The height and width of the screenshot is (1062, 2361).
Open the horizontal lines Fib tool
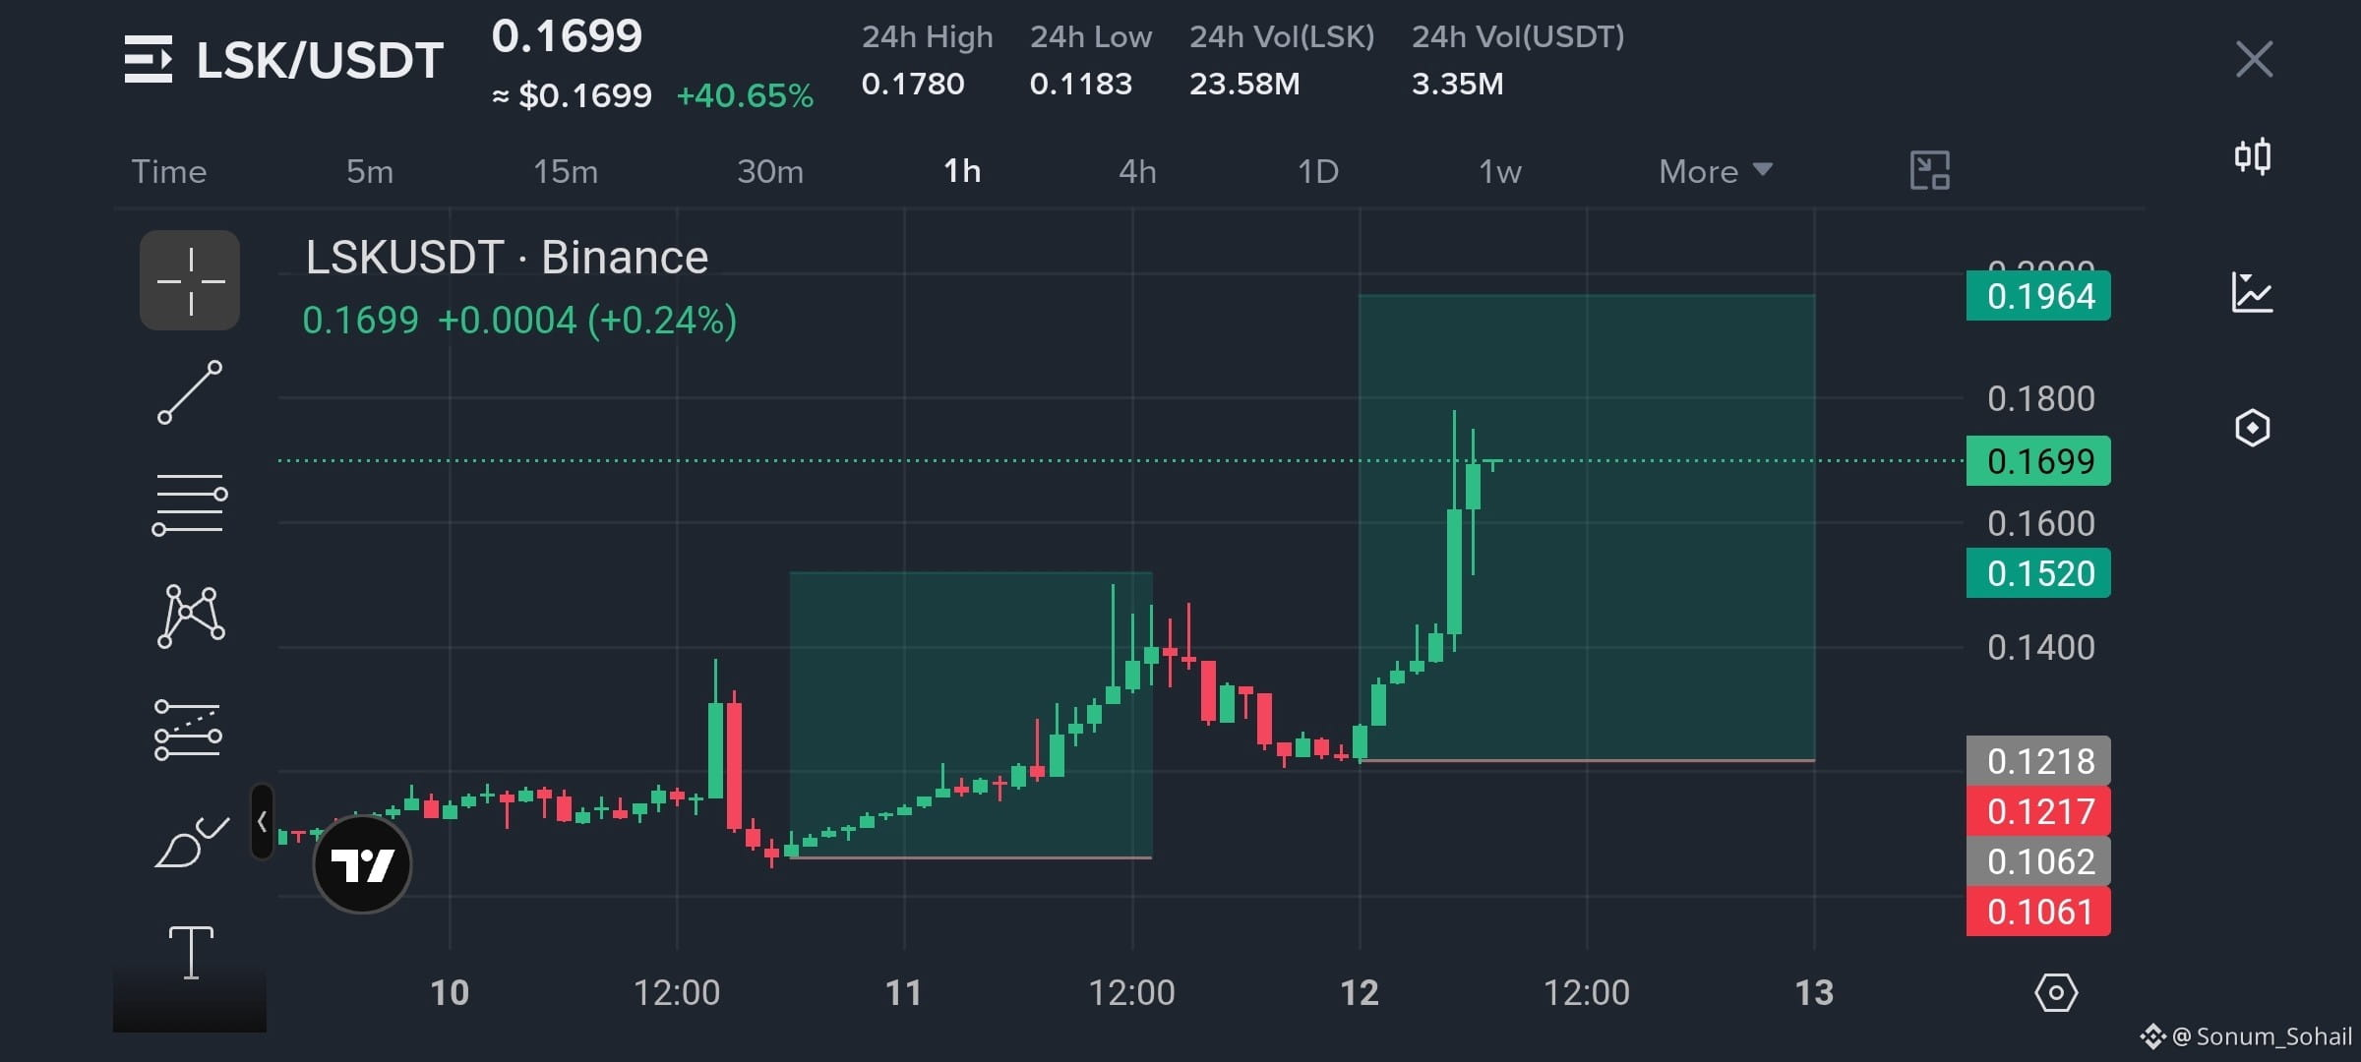point(190,504)
